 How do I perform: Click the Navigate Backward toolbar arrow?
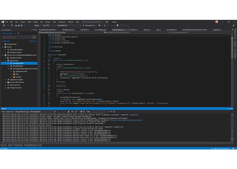click(4, 25)
